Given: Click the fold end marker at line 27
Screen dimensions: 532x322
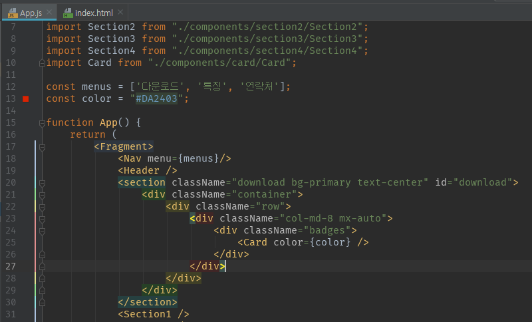Looking at the screenshot, I should point(42,267).
